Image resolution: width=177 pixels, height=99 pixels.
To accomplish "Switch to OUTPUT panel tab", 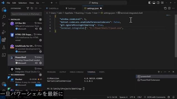I will [63, 72].
